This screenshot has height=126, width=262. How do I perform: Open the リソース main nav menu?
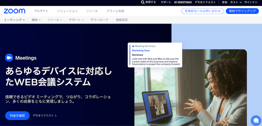[92, 11]
